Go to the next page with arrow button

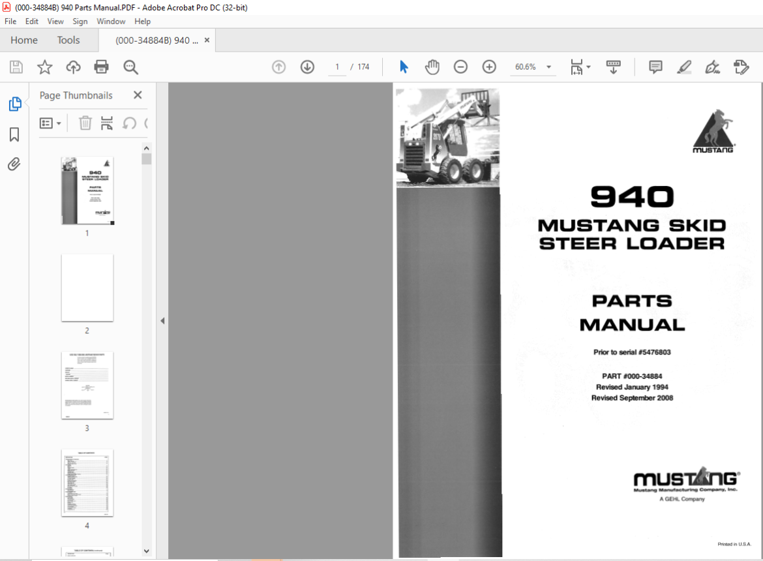(x=307, y=67)
